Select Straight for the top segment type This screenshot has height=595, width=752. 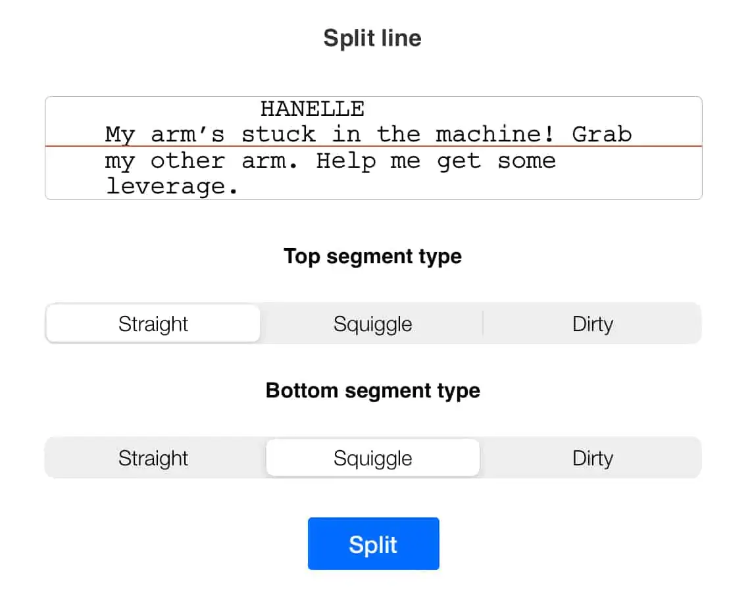153,323
